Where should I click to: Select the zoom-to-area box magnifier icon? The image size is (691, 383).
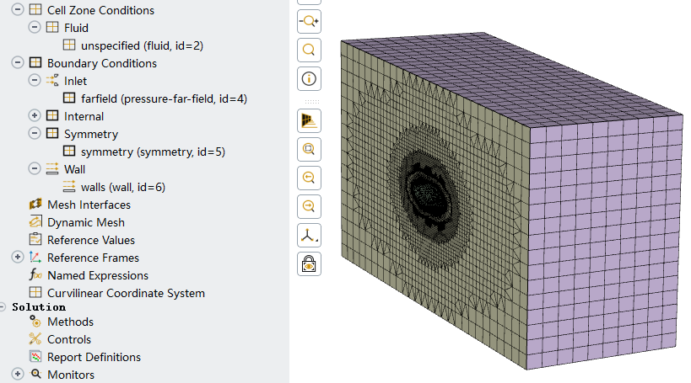click(309, 150)
